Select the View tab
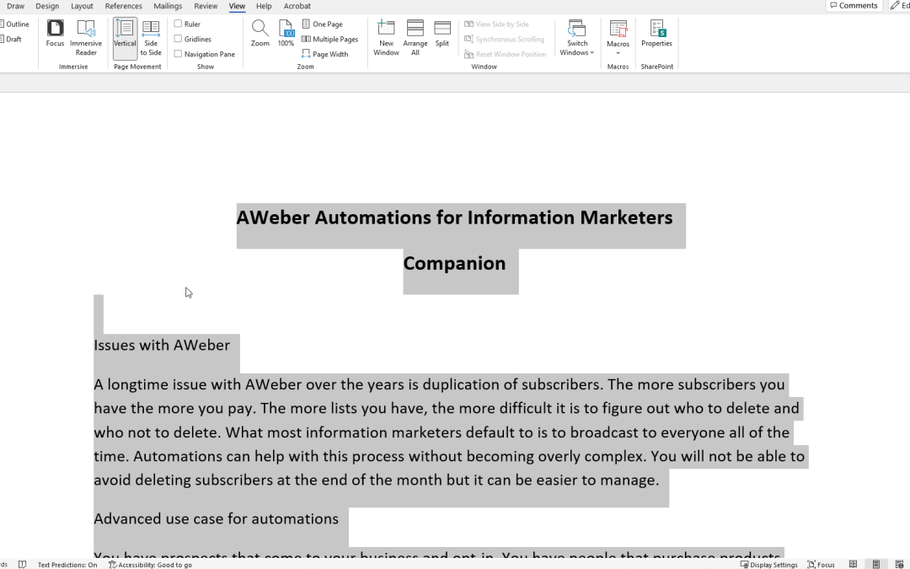This screenshot has height=569, width=910. coord(237,6)
